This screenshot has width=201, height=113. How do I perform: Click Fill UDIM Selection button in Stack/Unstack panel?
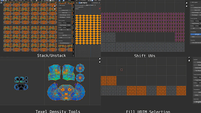(x=65, y=43)
